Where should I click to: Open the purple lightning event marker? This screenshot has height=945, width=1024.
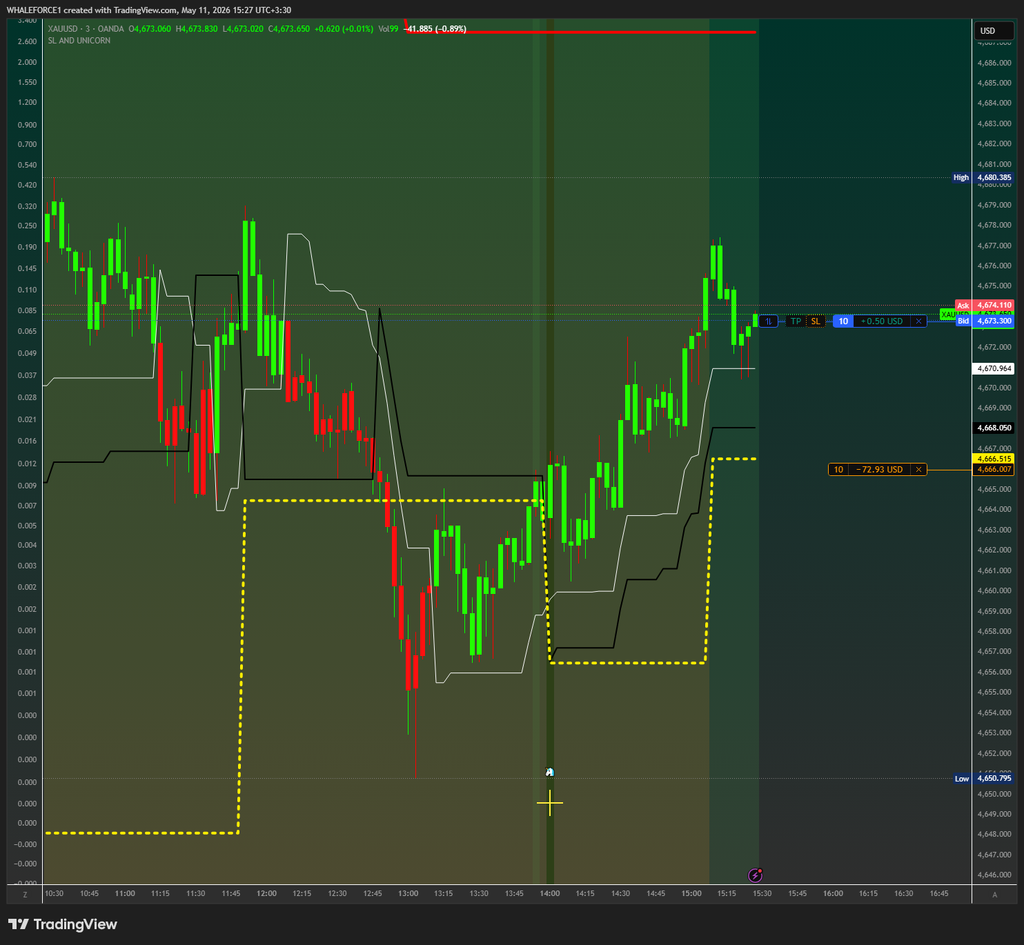(756, 875)
